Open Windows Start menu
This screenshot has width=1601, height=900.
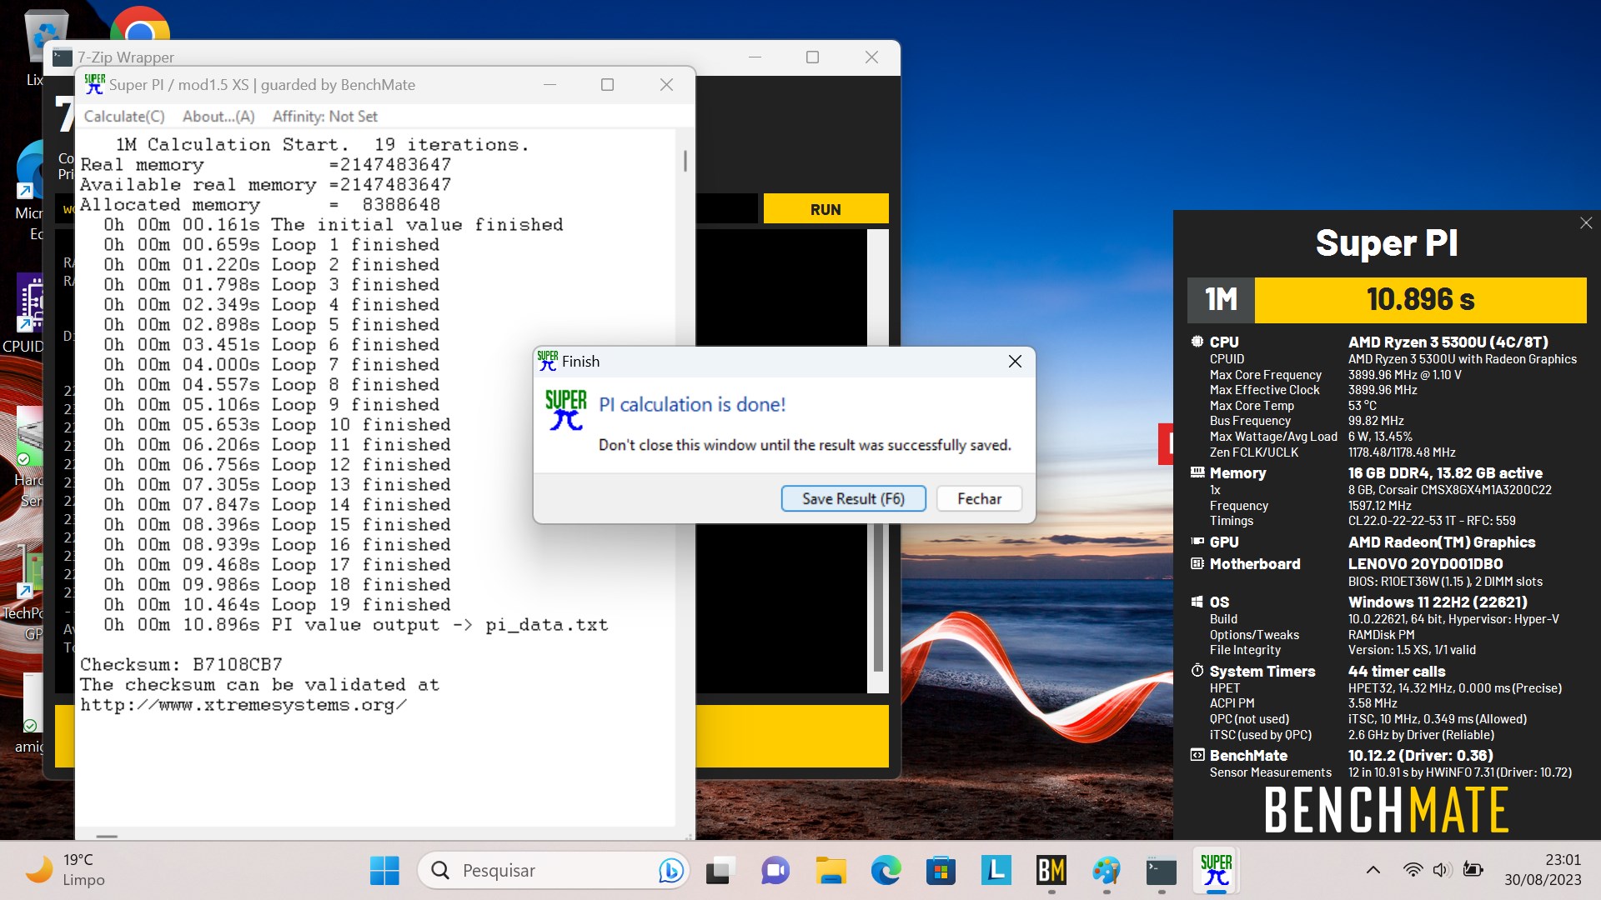[x=384, y=871]
